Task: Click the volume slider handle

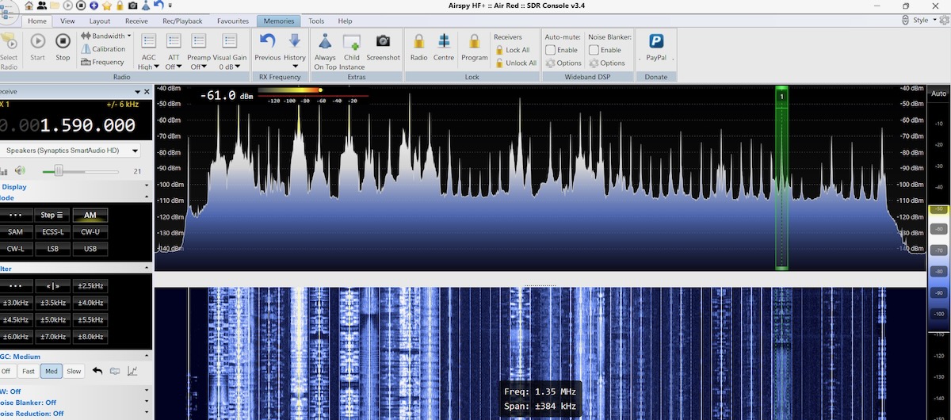Action: pos(58,170)
